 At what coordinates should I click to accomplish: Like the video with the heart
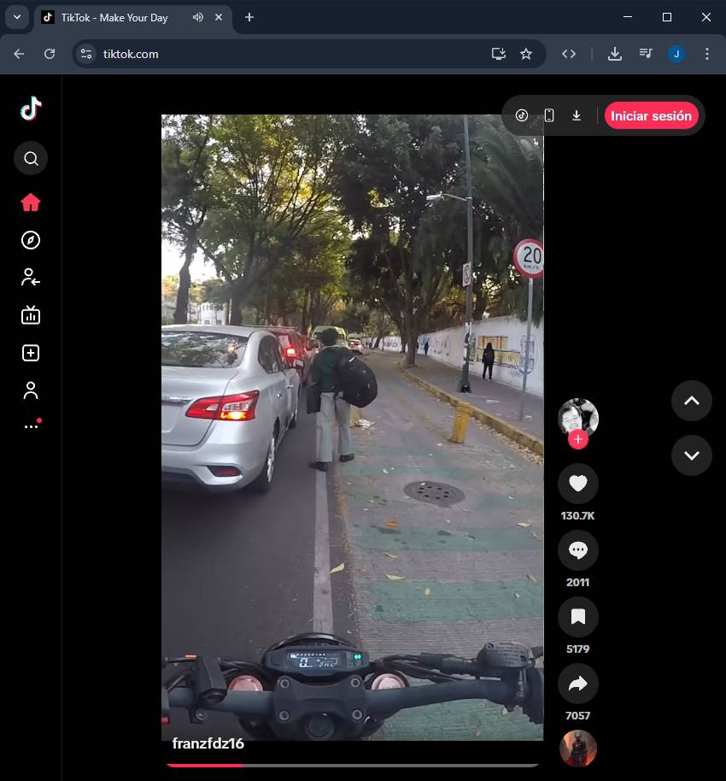coord(578,484)
